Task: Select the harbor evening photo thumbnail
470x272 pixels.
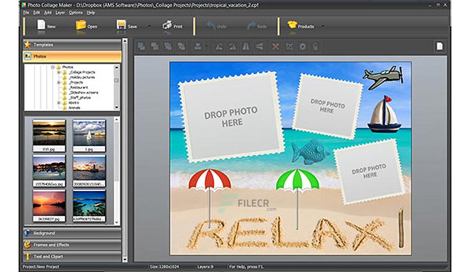Action: (x=49, y=171)
